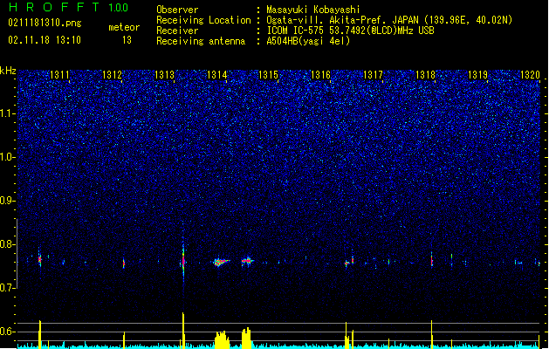The image size is (549, 349).
Task: Click the 1319 time axis marker
Action: click(478, 75)
